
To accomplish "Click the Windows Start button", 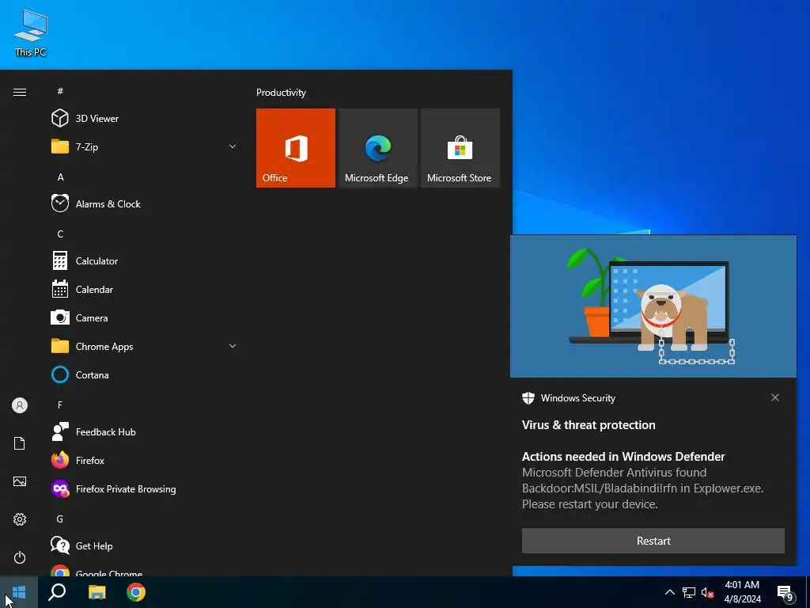I will coord(19,592).
